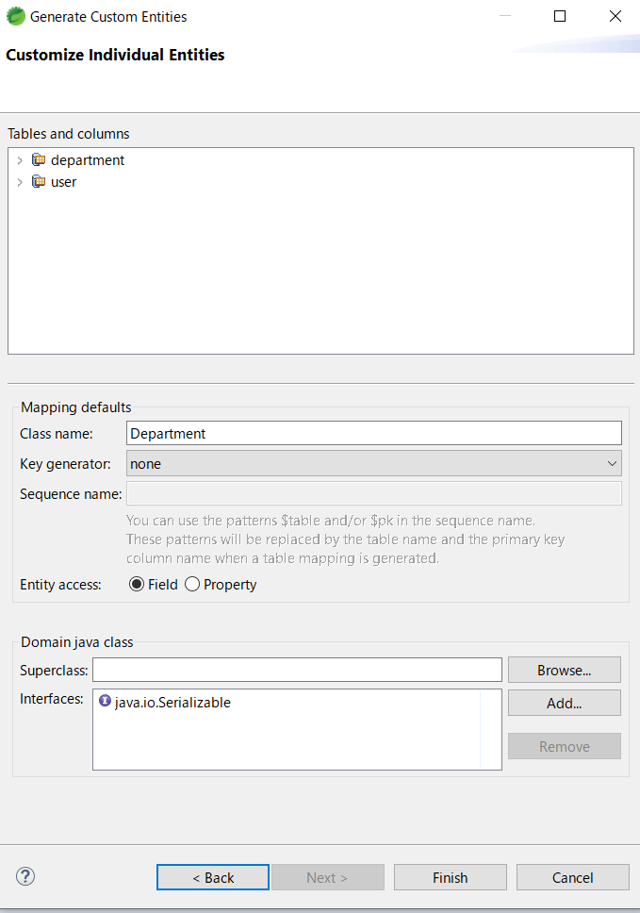Click the Spring leaf window icon

pyautogui.click(x=16, y=16)
